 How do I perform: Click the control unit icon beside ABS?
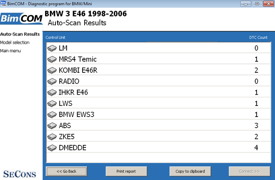(52, 126)
